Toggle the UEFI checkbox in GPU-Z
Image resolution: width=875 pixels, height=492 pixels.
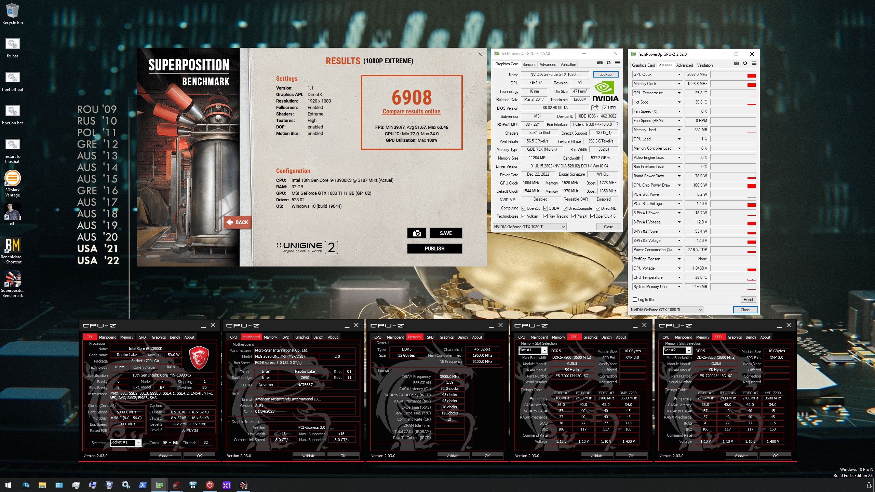tap(605, 108)
